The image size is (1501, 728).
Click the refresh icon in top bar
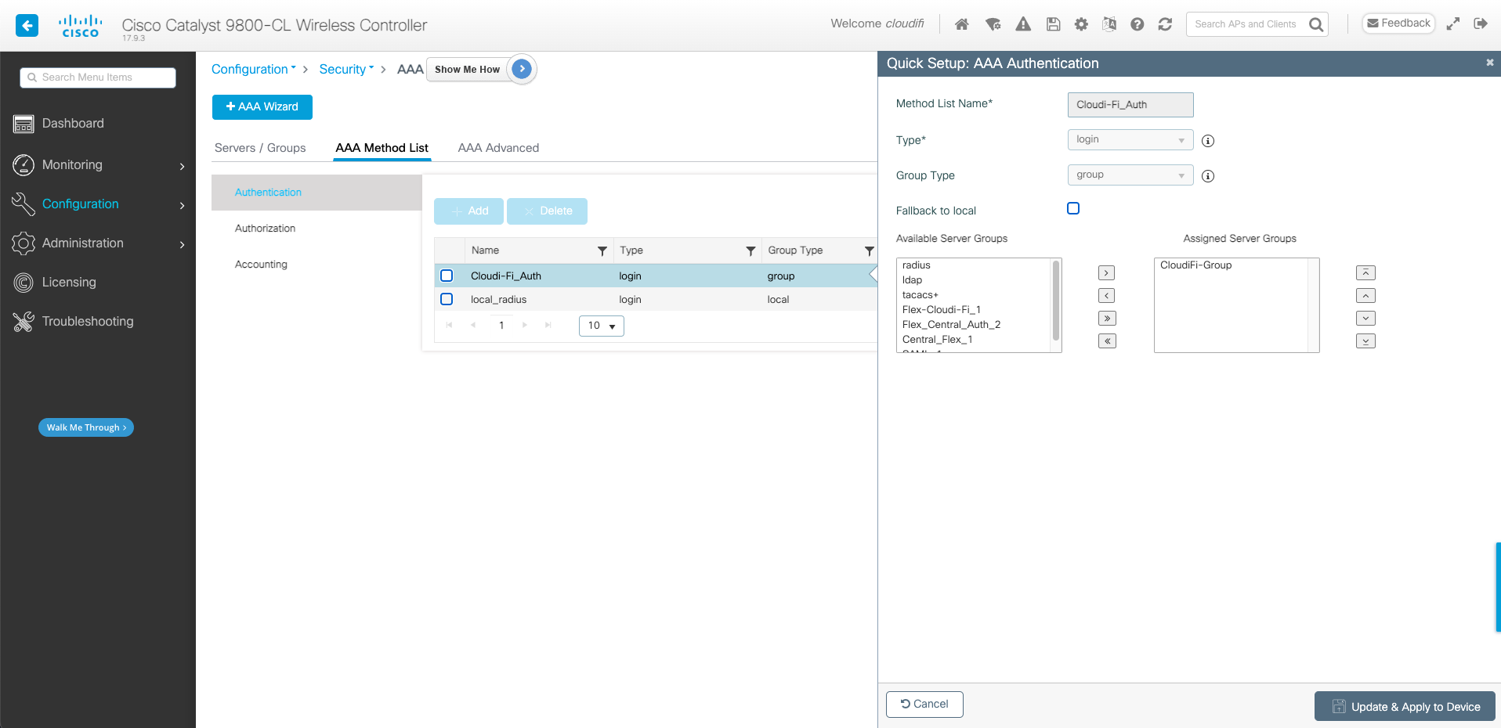coord(1165,24)
